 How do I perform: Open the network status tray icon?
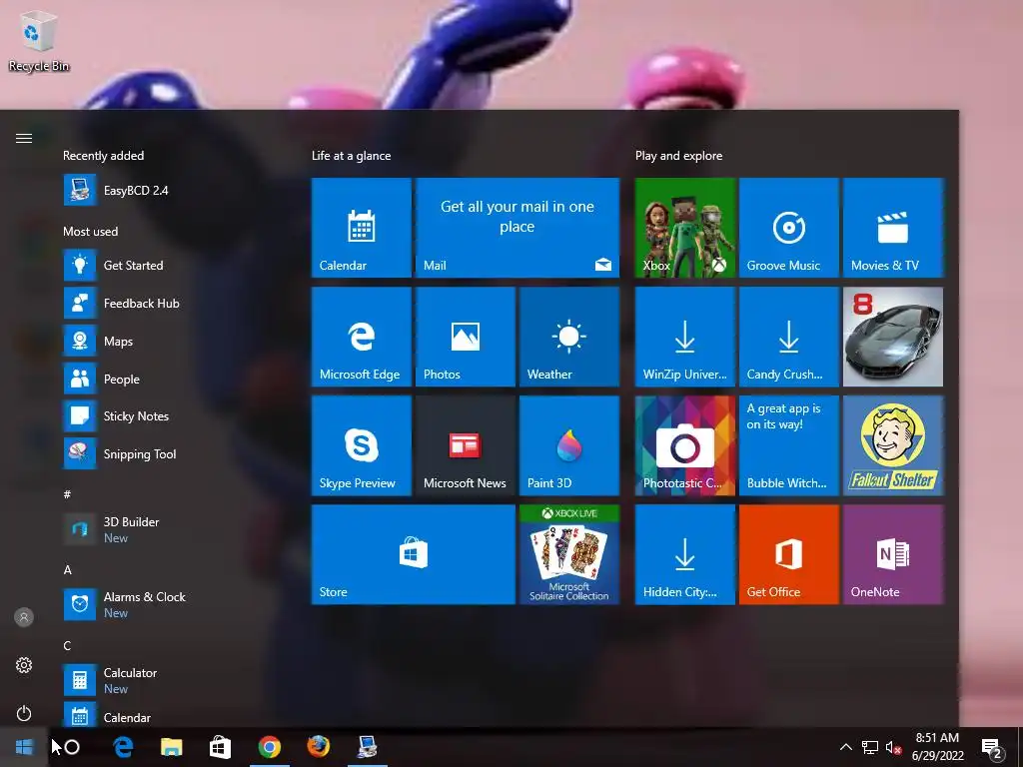870,747
